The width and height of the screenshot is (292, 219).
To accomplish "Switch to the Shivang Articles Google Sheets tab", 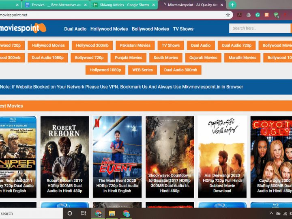I will tap(124, 5).
